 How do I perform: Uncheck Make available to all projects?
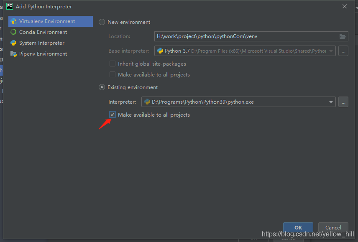(112, 114)
